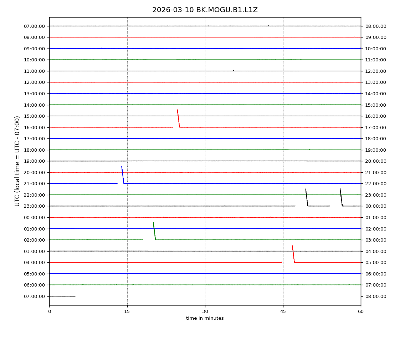Click the right-axis 00:00:00 time label
The height and width of the screenshot is (339, 410).
pyautogui.click(x=375, y=206)
